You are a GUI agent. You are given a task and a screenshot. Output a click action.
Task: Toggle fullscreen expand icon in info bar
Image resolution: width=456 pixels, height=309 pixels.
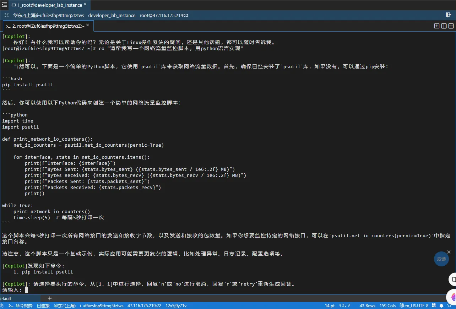(x=7, y=15)
